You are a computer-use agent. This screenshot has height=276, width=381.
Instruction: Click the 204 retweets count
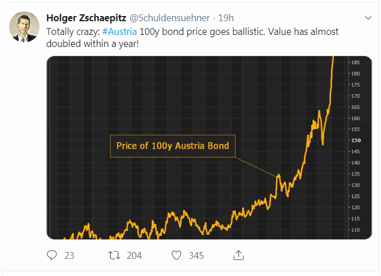coord(134,255)
